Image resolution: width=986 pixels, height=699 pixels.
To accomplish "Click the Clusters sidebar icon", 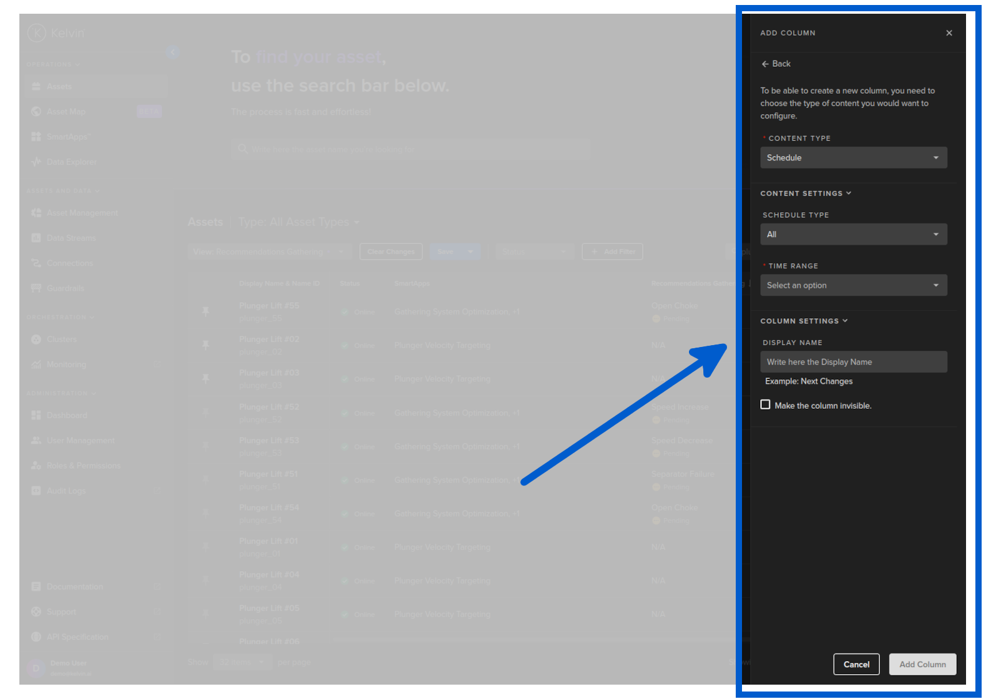I will [36, 340].
